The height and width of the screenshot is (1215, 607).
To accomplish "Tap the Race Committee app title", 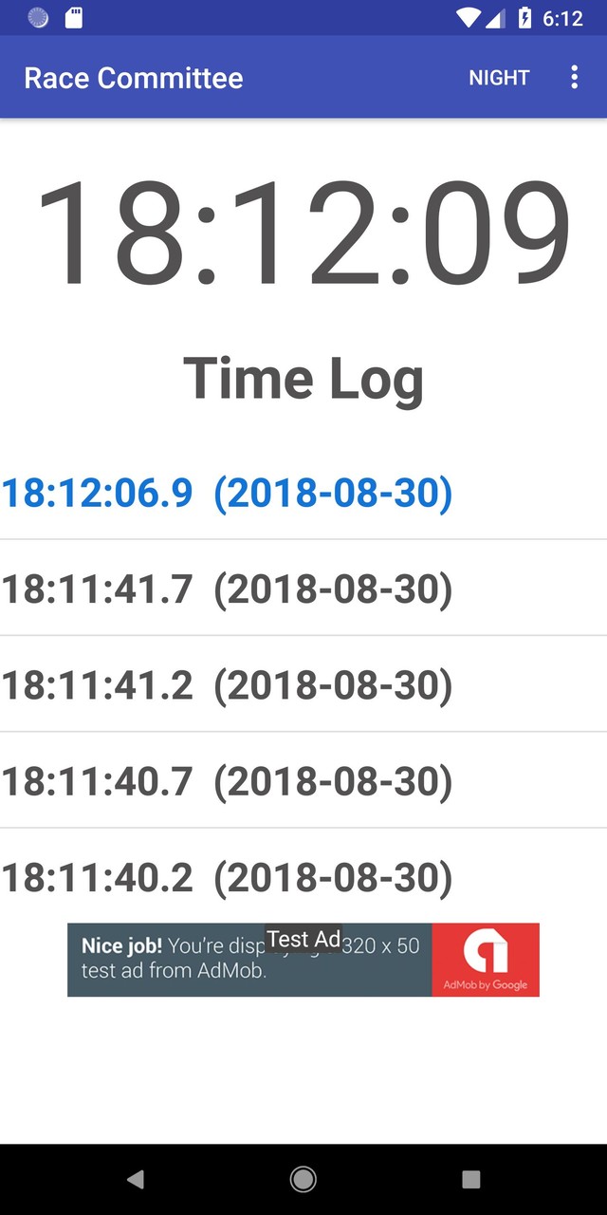I will point(134,78).
